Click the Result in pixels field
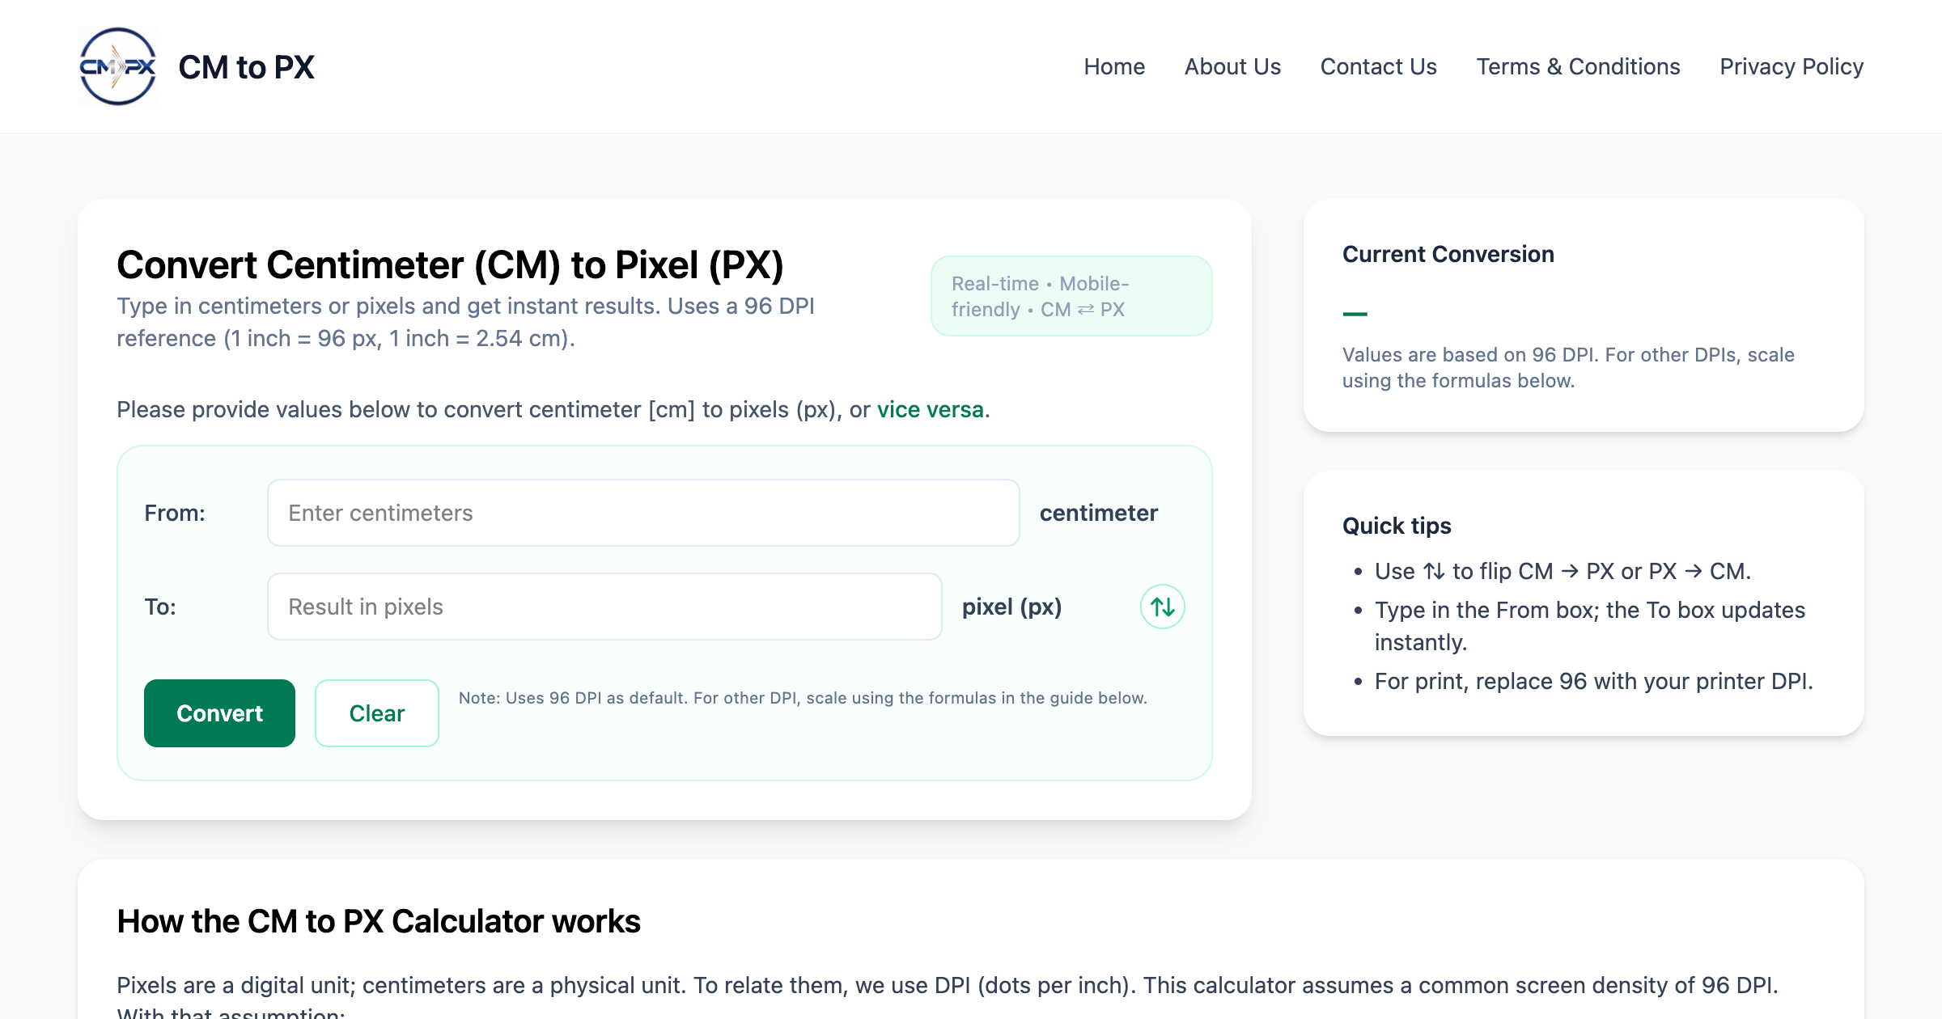1942x1019 pixels. point(604,607)
